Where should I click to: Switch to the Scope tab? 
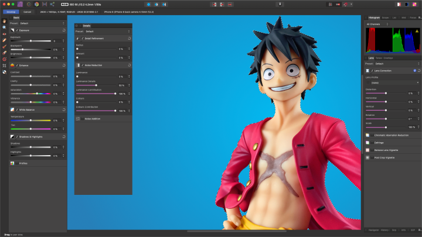pos(385,18)
